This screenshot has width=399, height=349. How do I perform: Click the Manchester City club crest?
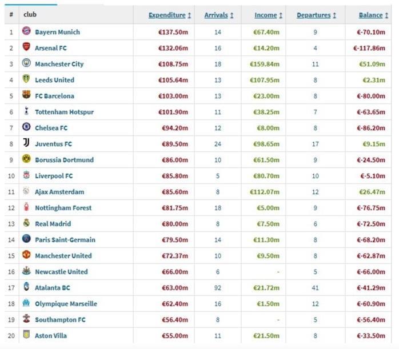26,64
